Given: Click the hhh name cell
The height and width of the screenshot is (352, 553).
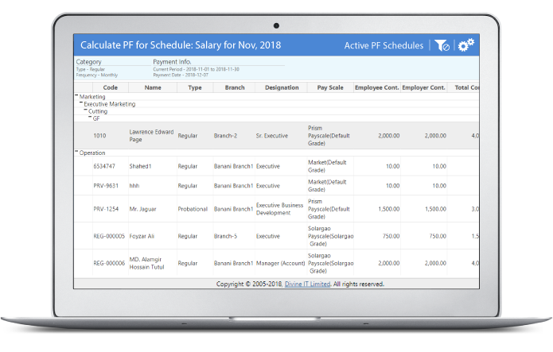Looking at the screenshot, I should (x=153, y=186).
